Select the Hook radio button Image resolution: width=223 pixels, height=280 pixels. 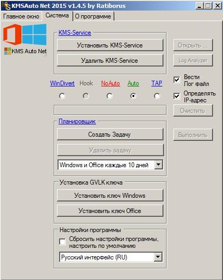(x=86, y=96)
